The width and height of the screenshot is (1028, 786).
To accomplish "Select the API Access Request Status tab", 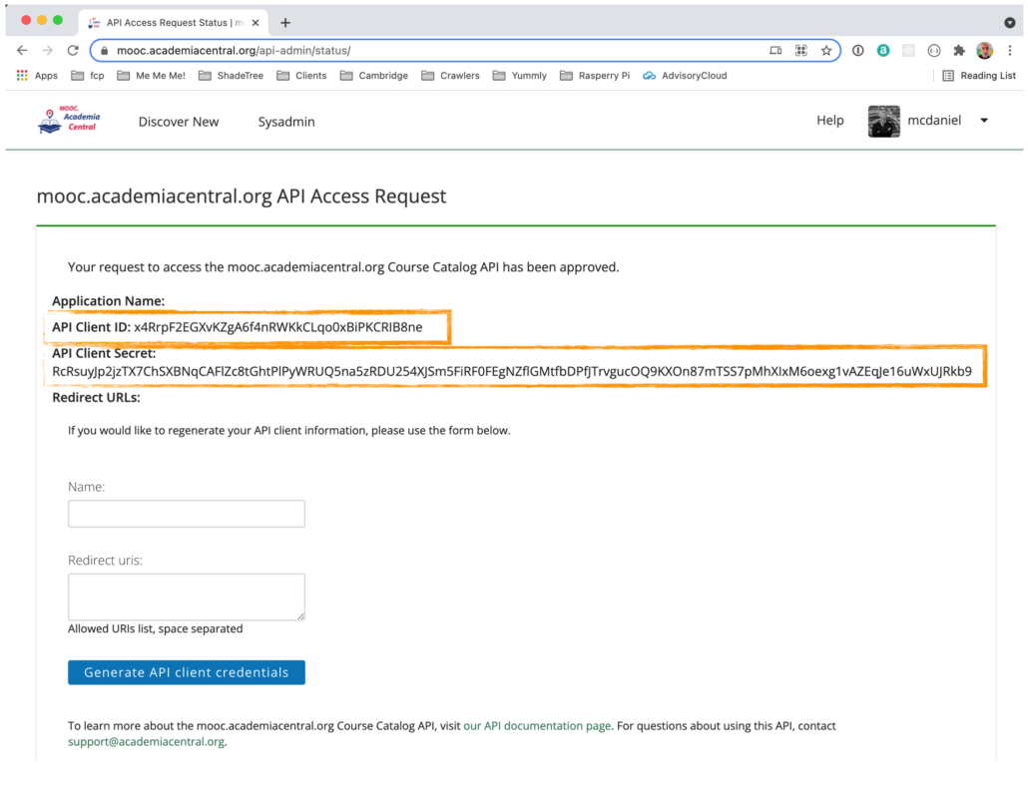I will pos(174,23).
